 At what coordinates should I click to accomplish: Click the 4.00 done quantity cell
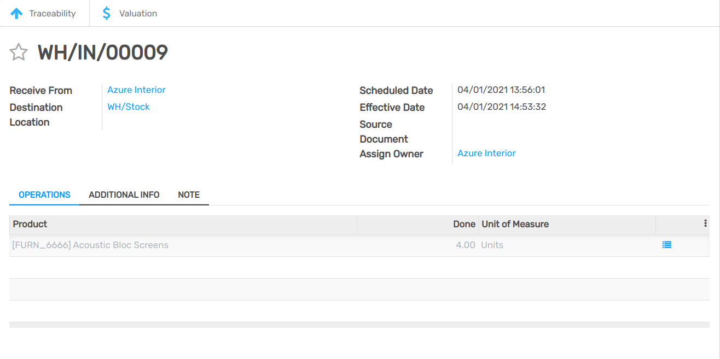[465, 245]
